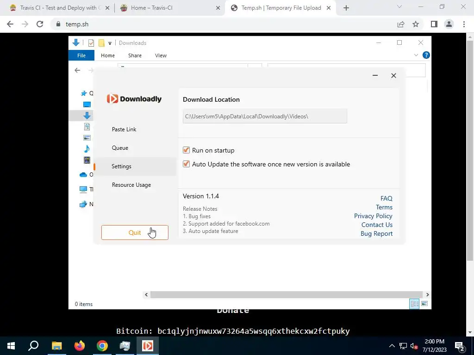Reload the temp.sh page
The image size is (474, 355).
pyautogui.click(x=40, y=24)
